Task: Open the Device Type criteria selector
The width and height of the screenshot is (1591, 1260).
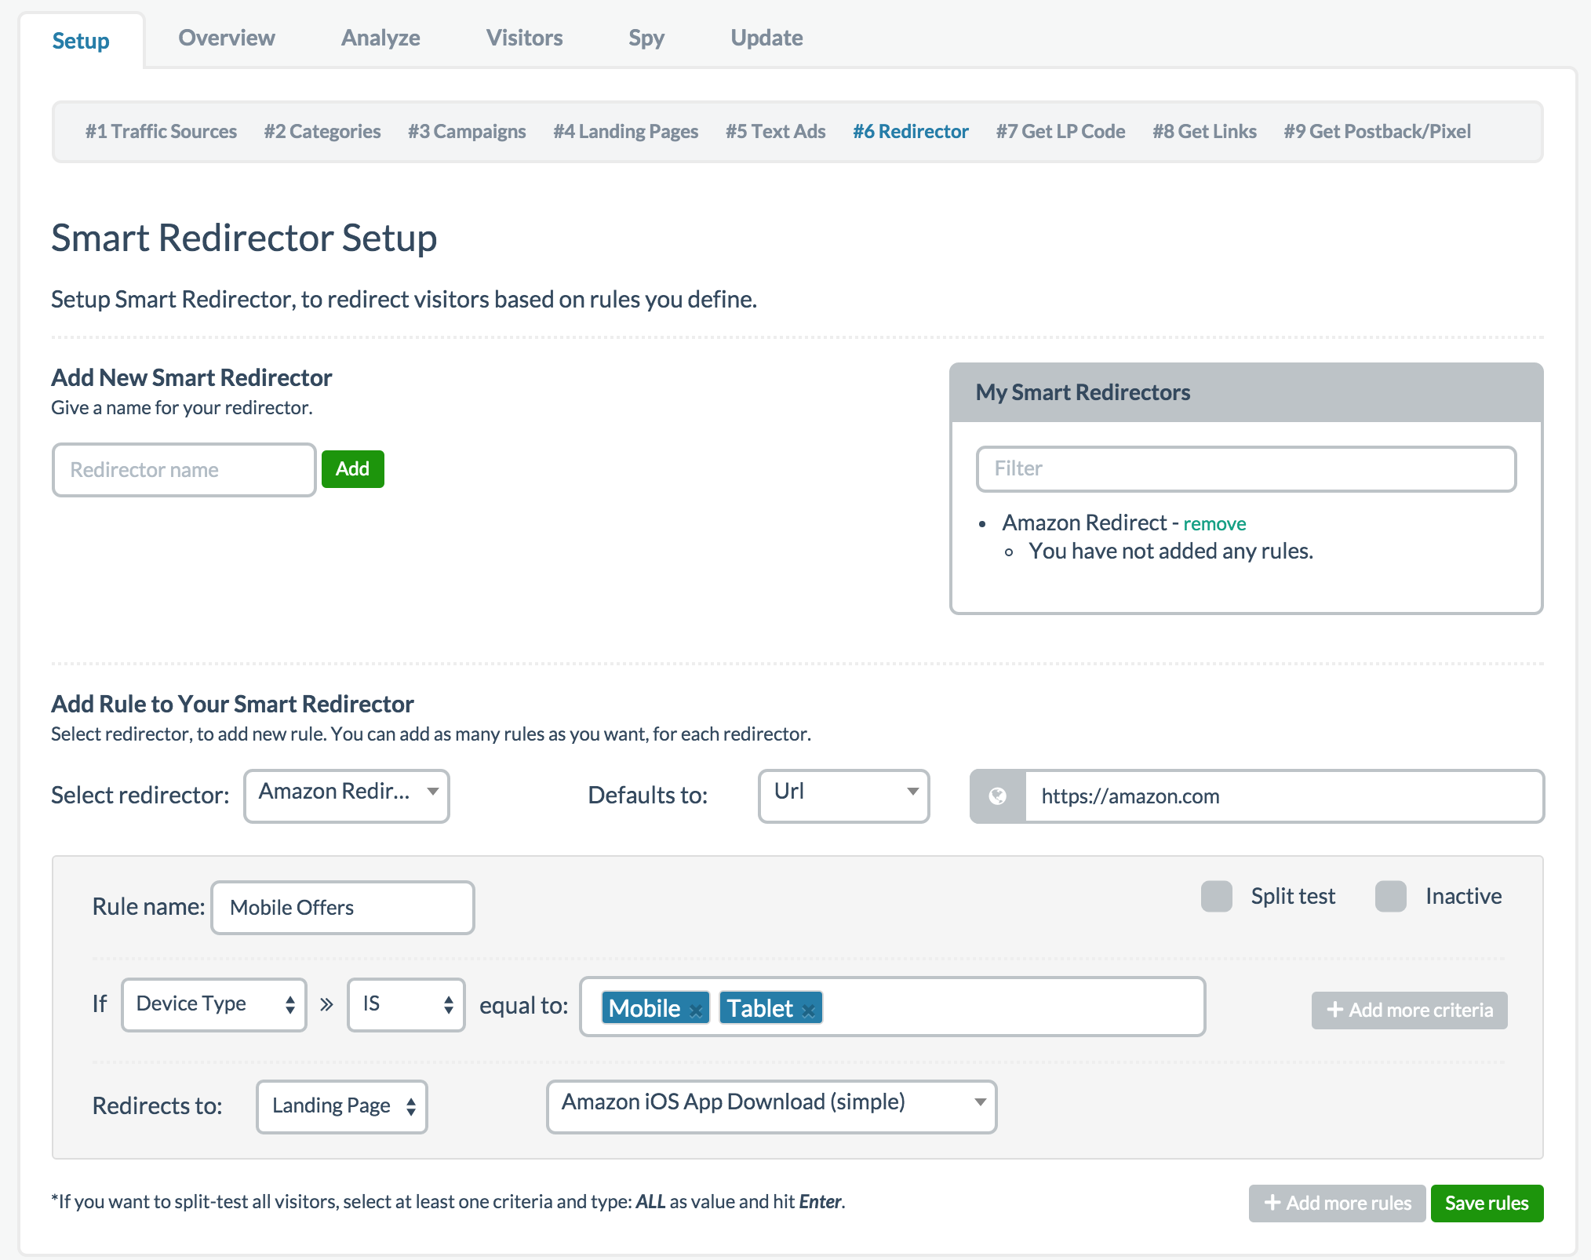Action: 214,1004
